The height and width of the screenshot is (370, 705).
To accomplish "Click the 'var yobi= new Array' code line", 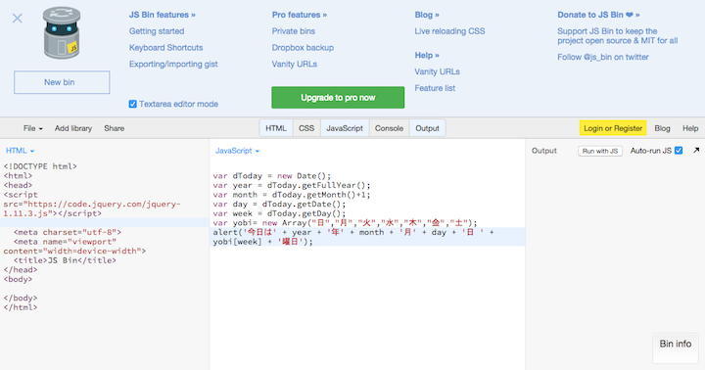I will tap(345, 223).
